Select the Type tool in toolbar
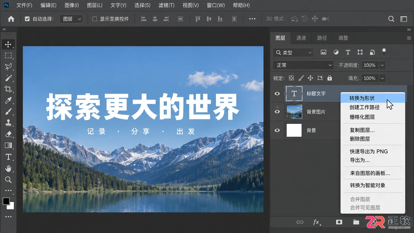This screenshot has width=414, height=233. click(8, 157)
